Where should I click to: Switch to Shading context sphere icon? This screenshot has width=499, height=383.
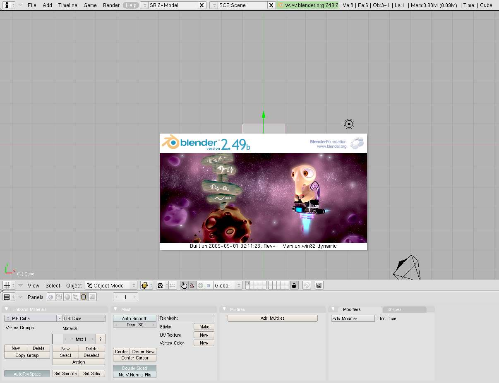pos(67,297)
